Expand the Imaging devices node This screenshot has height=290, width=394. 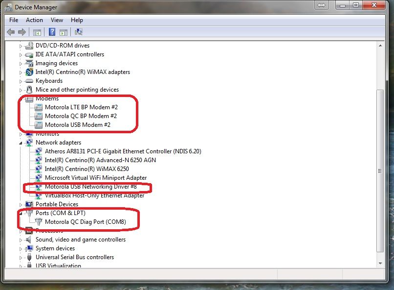tap(21, 64)
